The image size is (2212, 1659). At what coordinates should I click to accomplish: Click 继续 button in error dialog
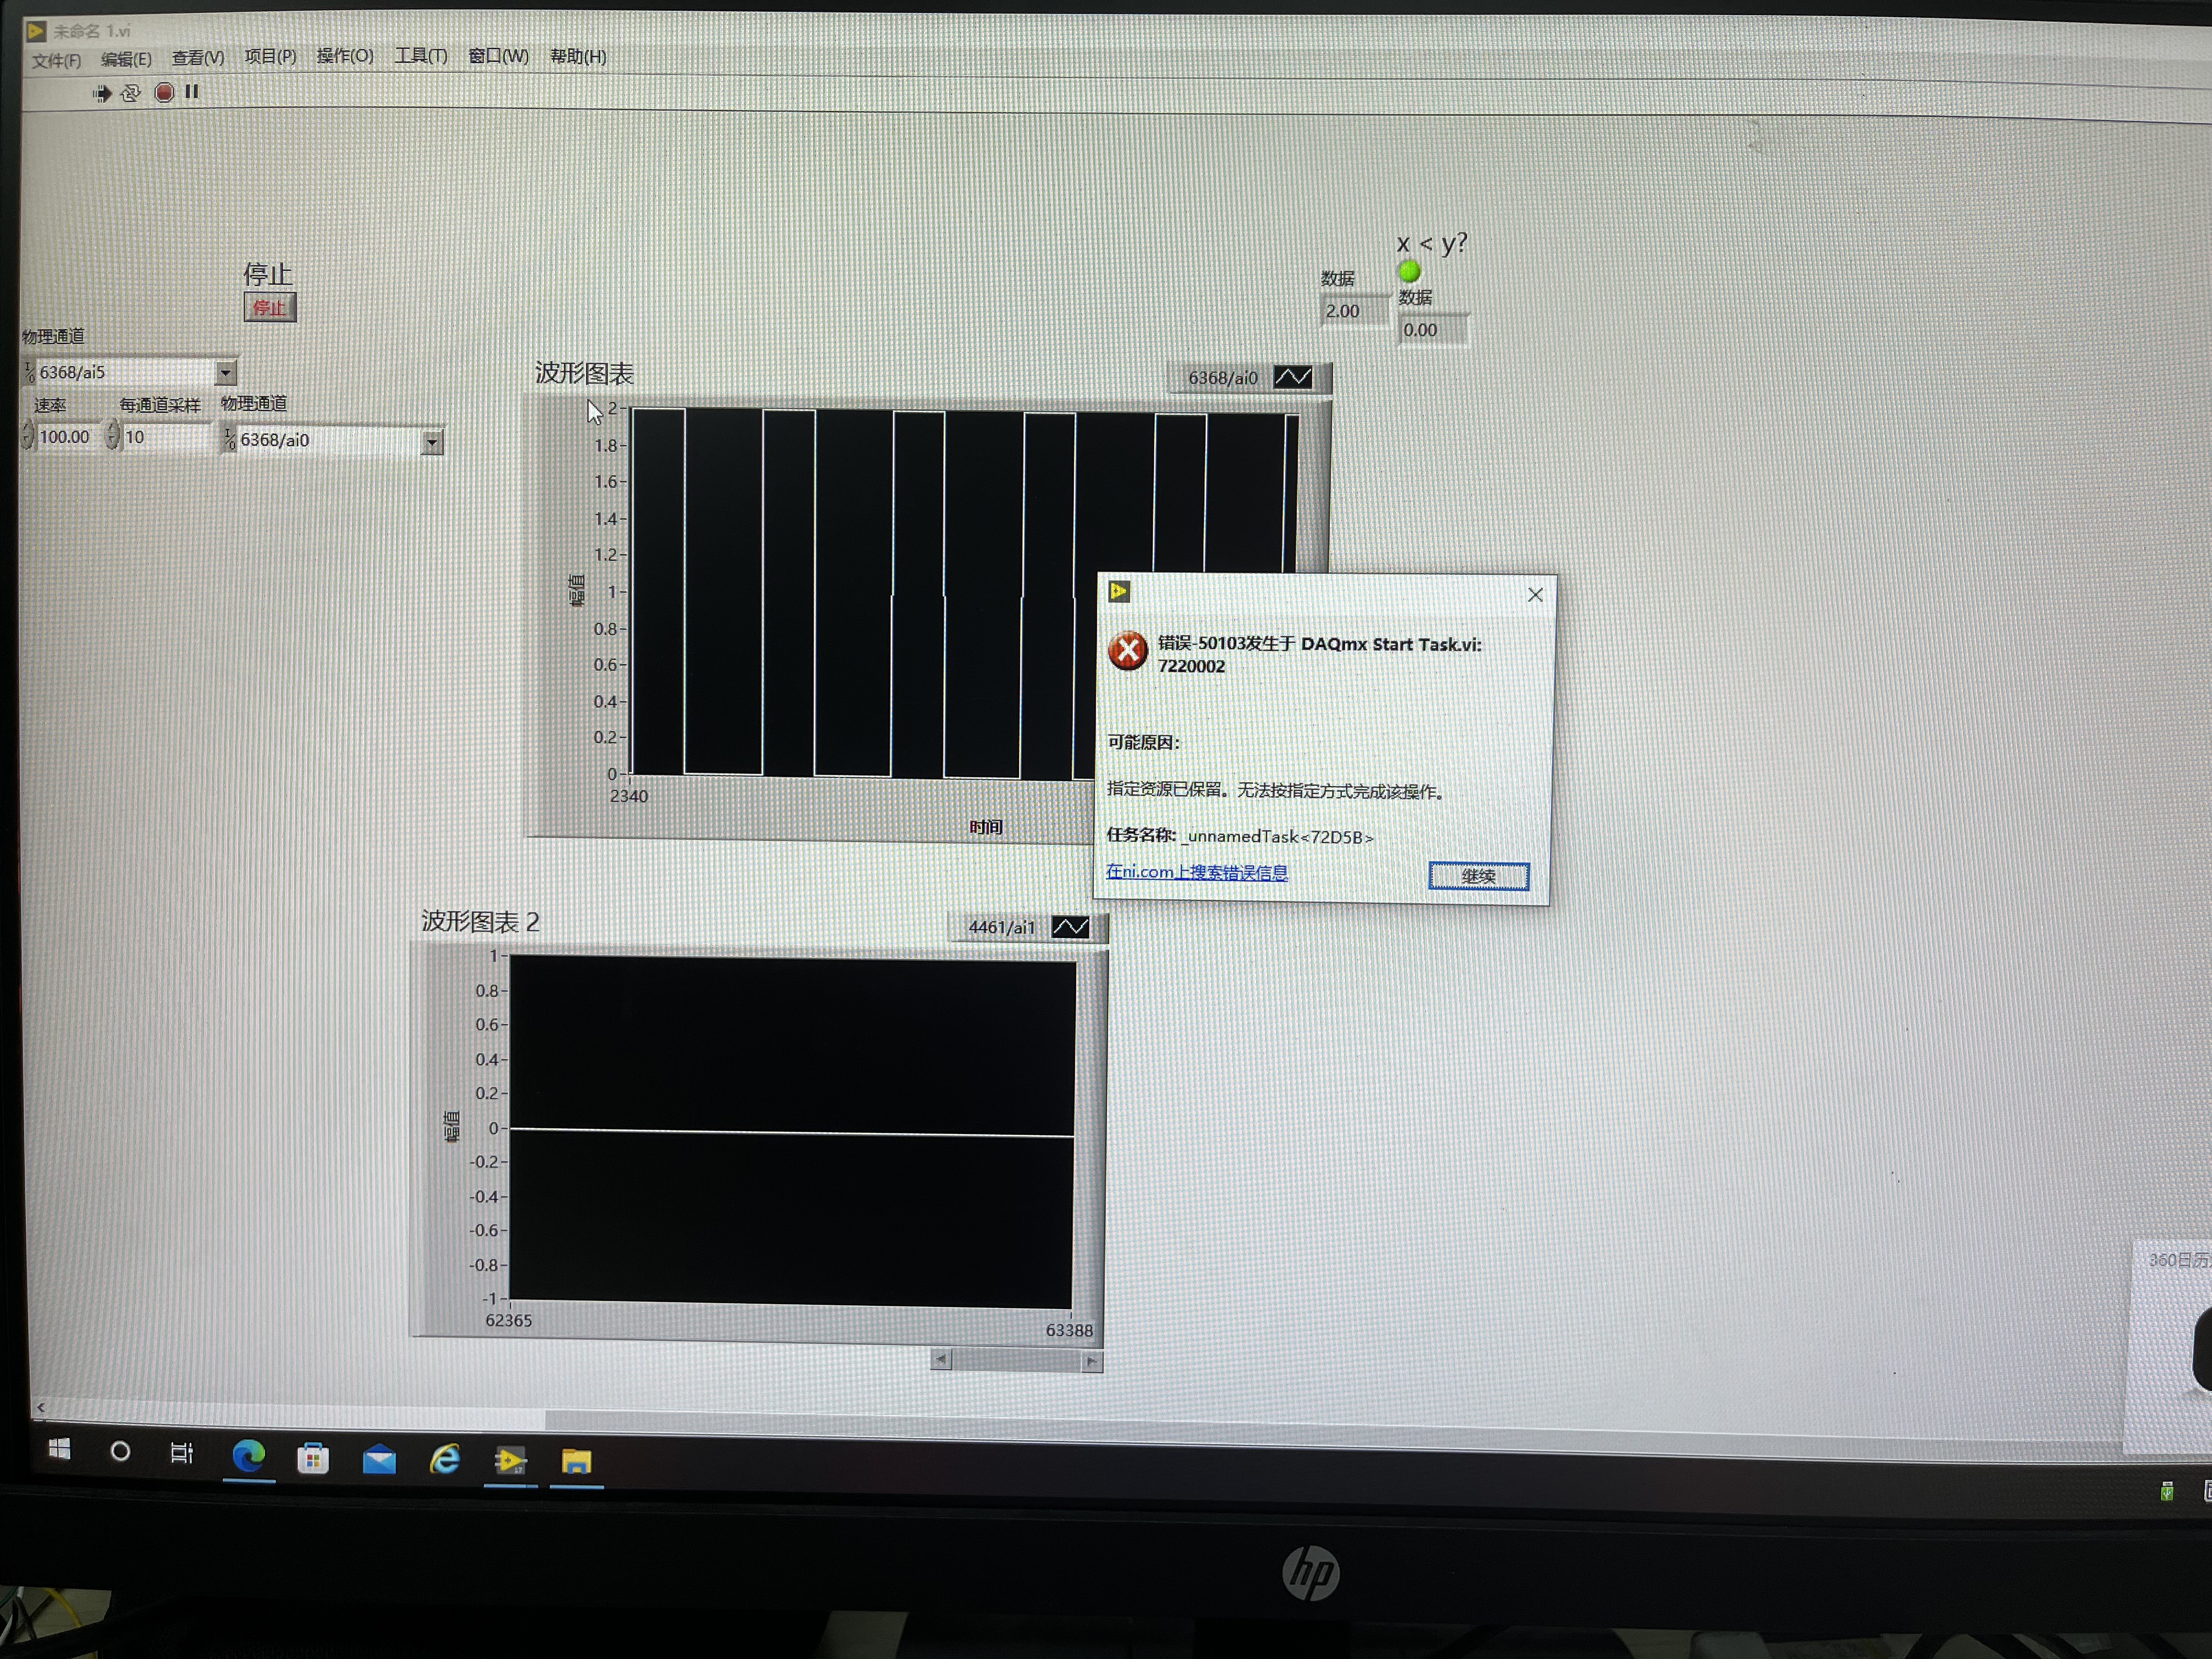pos(1478,876)
